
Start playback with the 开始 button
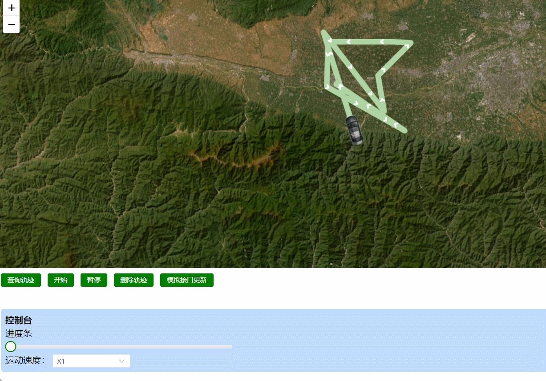point(61,280)
